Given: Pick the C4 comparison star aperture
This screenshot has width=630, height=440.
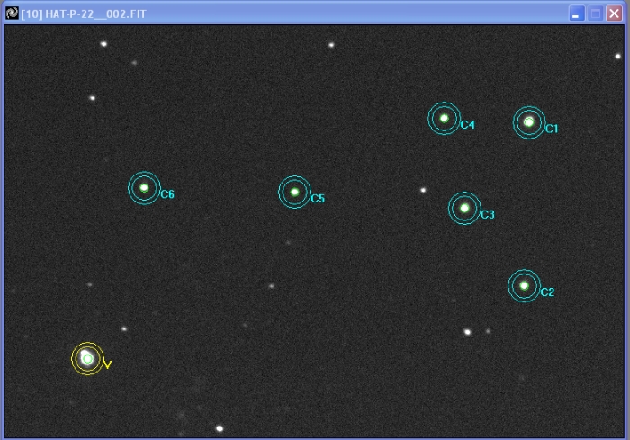Looking at the screenshot, I should 444,118.
